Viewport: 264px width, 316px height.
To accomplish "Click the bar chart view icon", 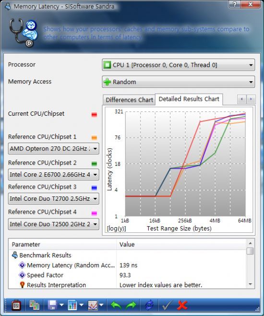I will pos(72,305).
